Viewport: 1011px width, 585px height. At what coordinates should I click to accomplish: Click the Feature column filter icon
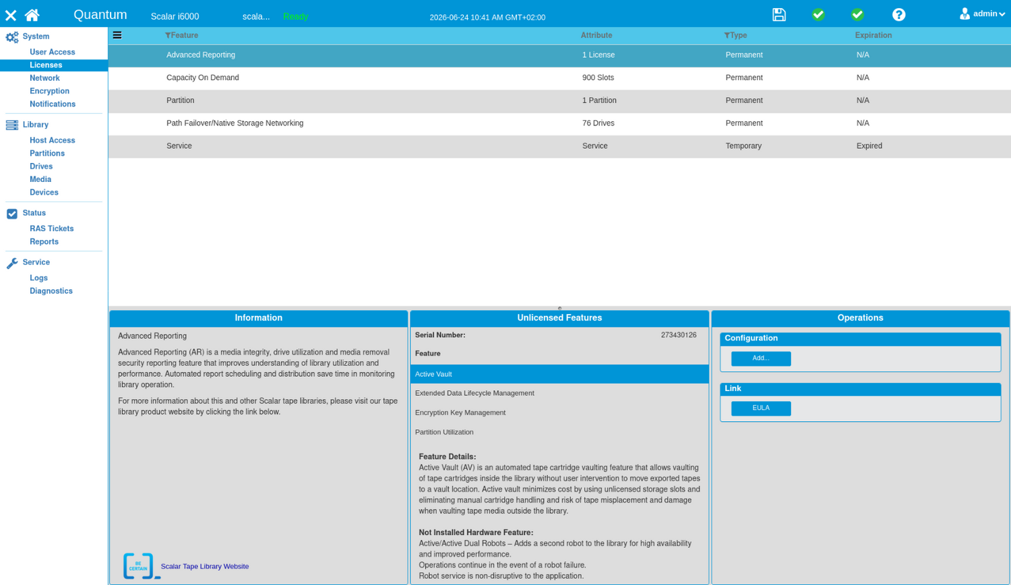(168, 36)
